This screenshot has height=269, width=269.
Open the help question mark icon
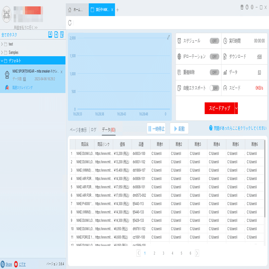tap(247, 7)
